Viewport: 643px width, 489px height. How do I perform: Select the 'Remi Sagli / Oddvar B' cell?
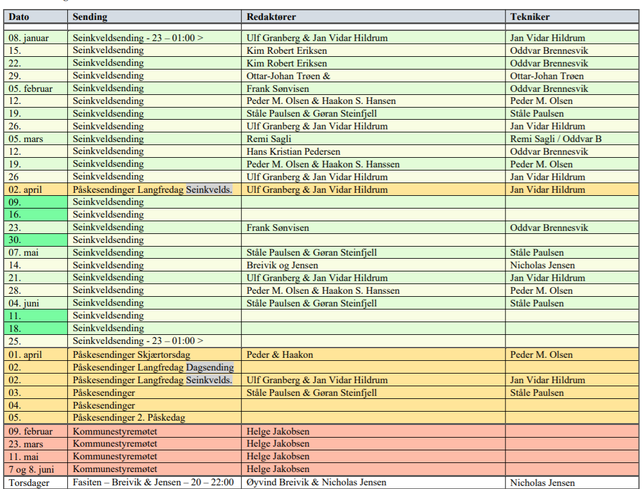[572, 139]
